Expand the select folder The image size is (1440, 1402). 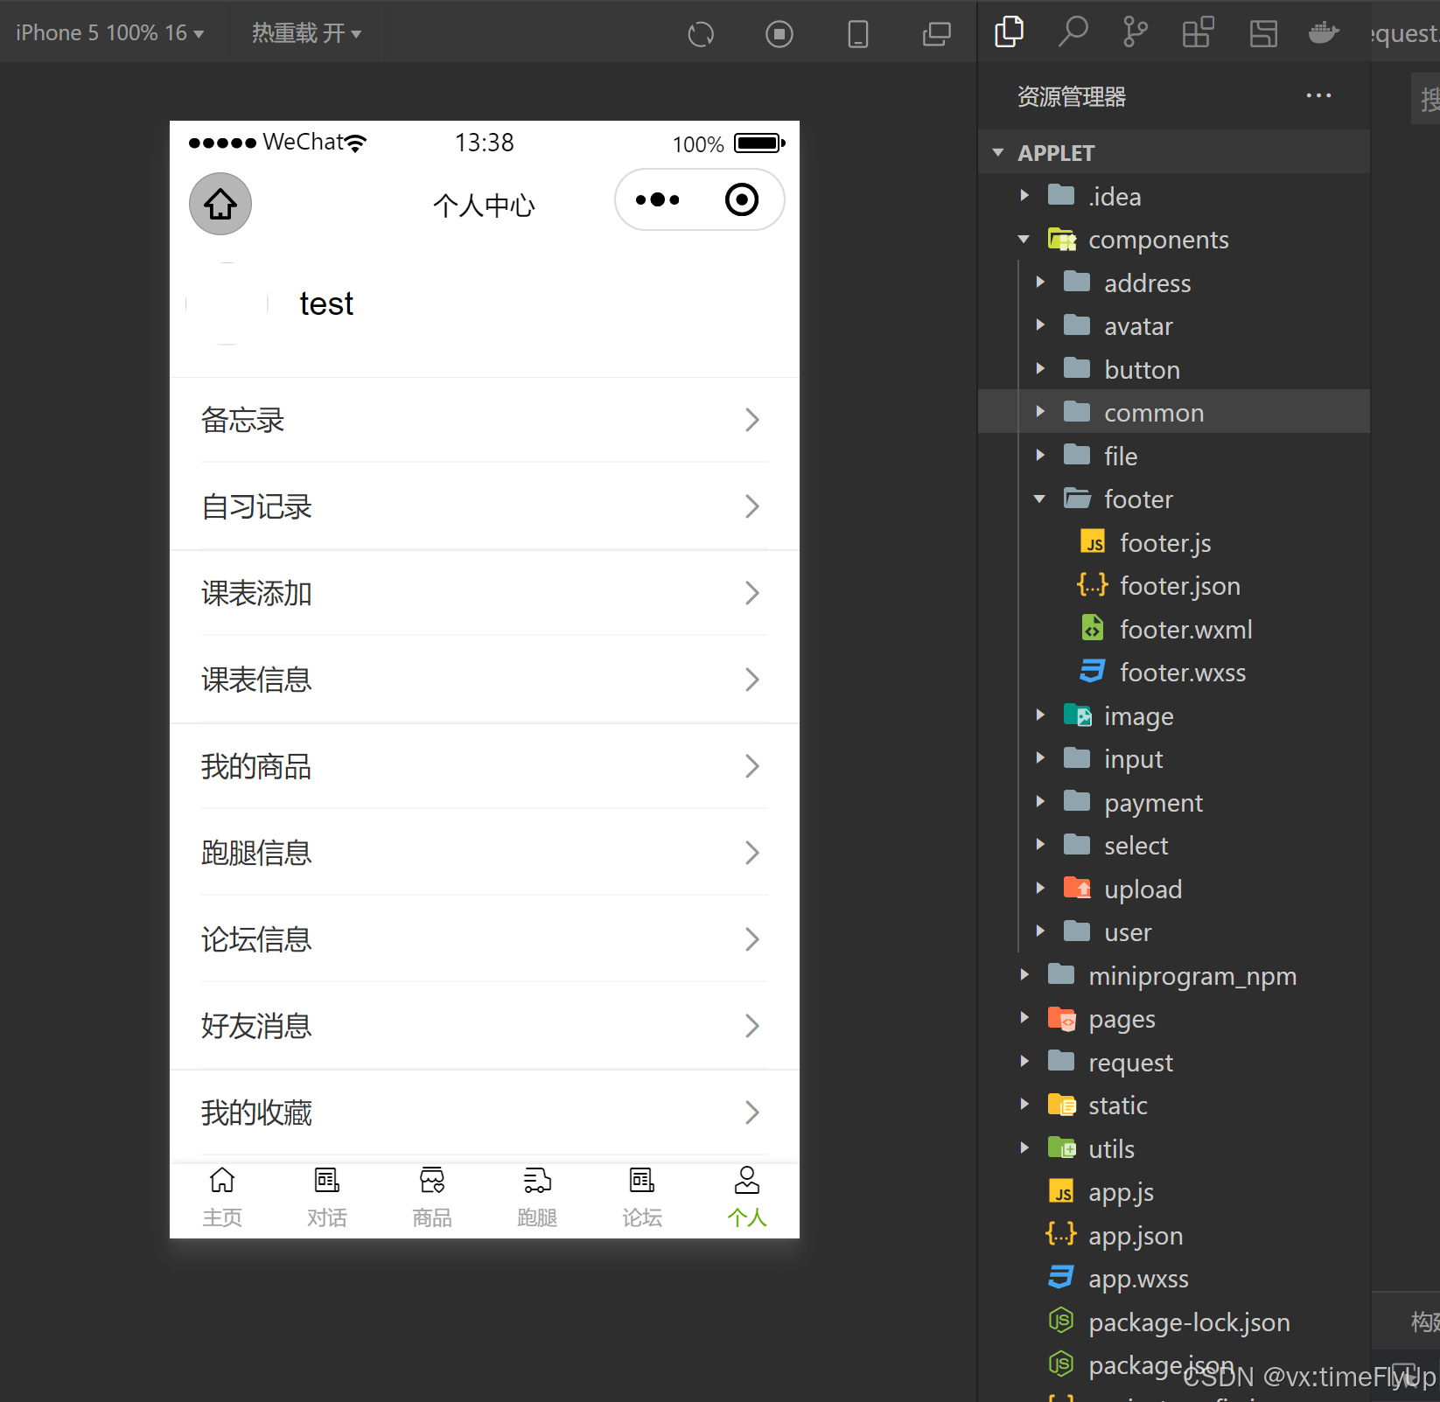tap(1174, 846)
